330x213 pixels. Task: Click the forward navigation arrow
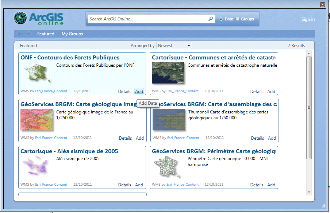[28, 34]
